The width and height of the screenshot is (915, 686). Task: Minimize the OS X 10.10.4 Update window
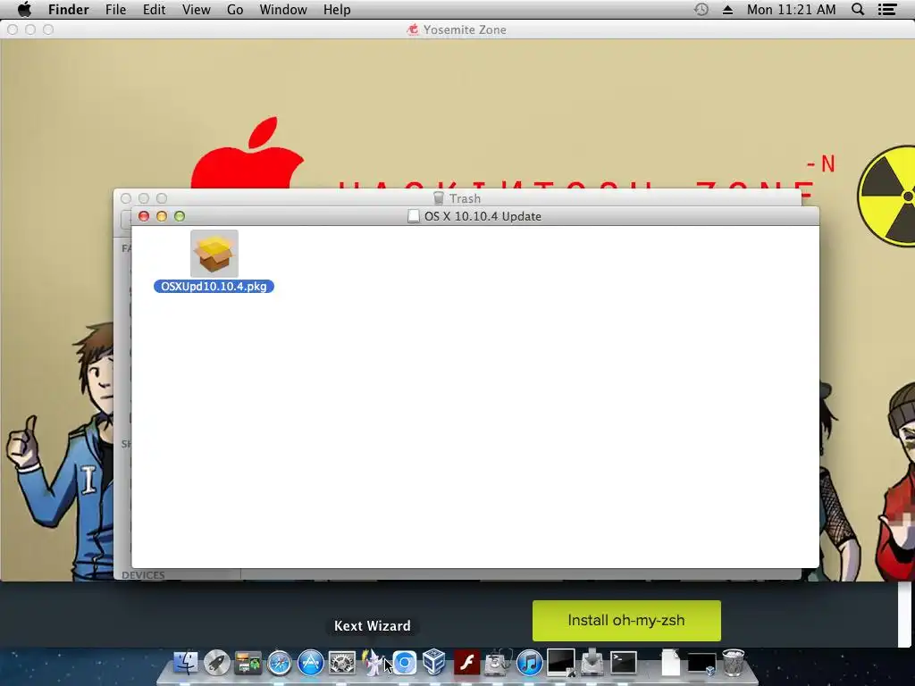pyautogui.click(x=162, y=216)
